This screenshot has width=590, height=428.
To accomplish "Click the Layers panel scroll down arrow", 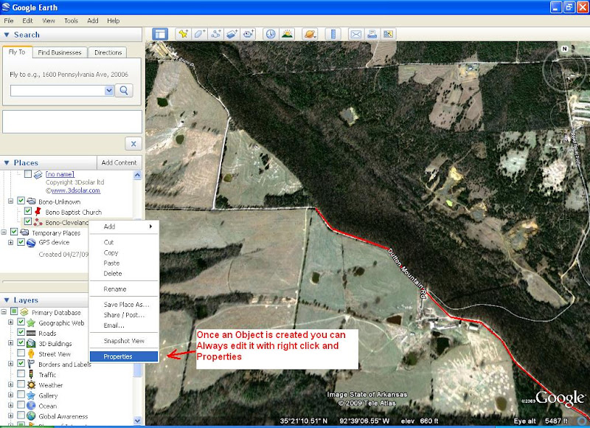I will (137, 421).
